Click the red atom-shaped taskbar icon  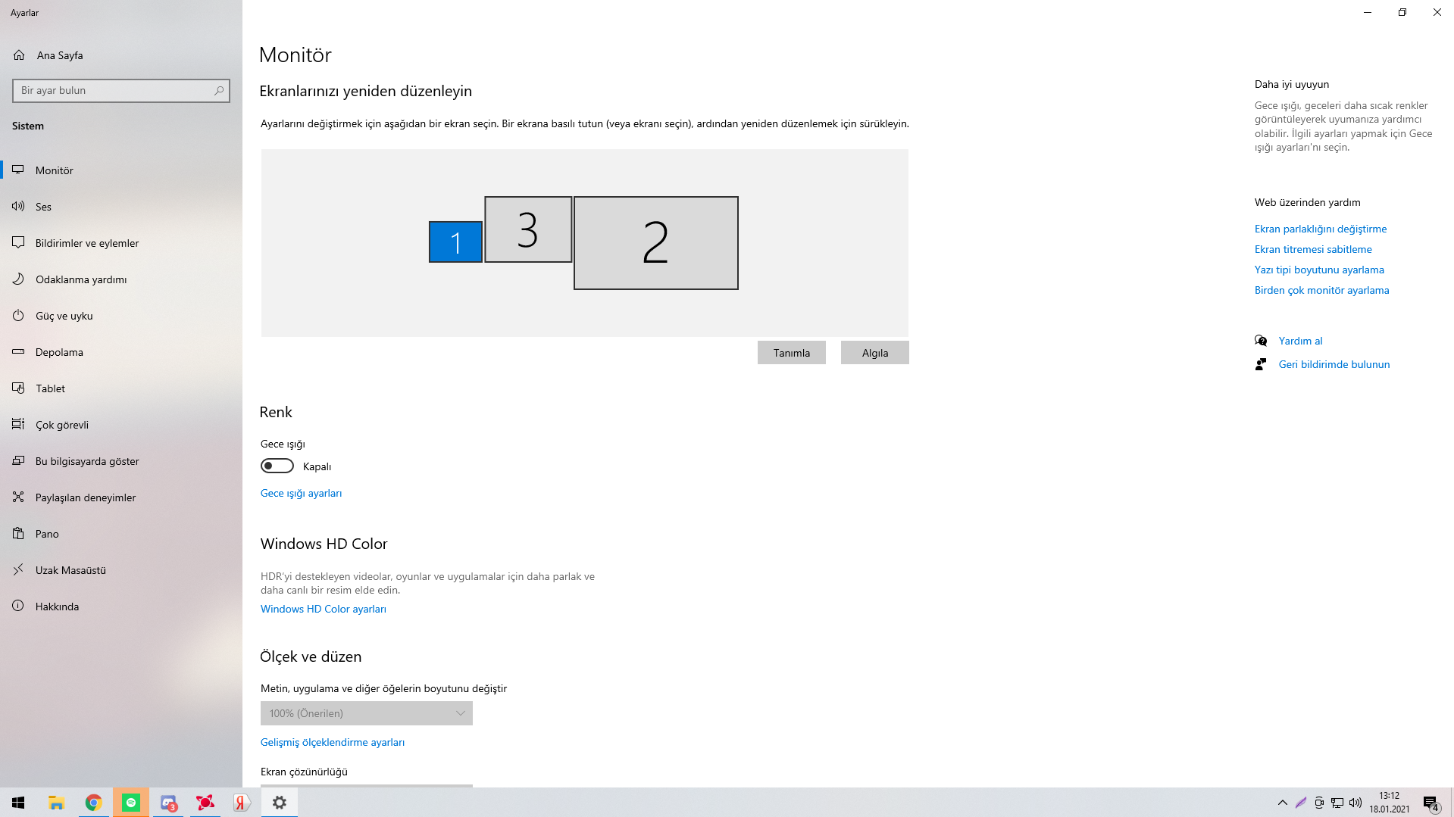[x=205, y=803]
